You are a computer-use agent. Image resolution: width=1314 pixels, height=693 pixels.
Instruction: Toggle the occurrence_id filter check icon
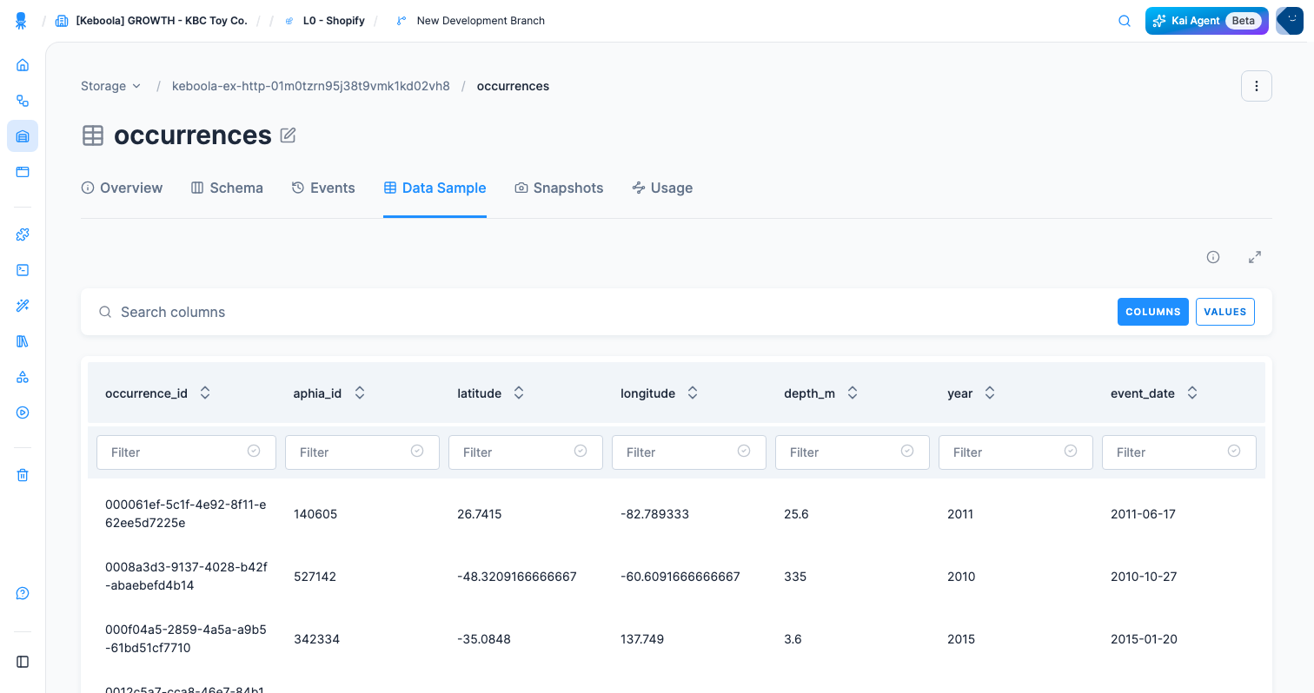tap(254, 451)
